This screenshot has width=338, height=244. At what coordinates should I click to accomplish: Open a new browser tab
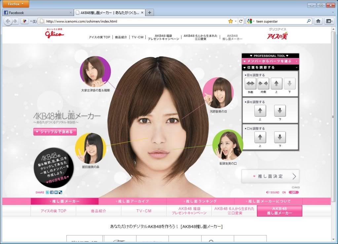coord(150,13)
